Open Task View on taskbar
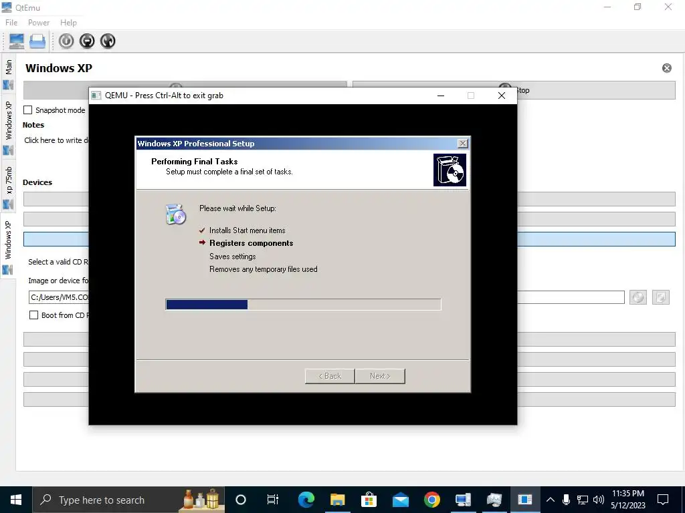The width and height of the screenshot is (685, 513). coord(273,500)
